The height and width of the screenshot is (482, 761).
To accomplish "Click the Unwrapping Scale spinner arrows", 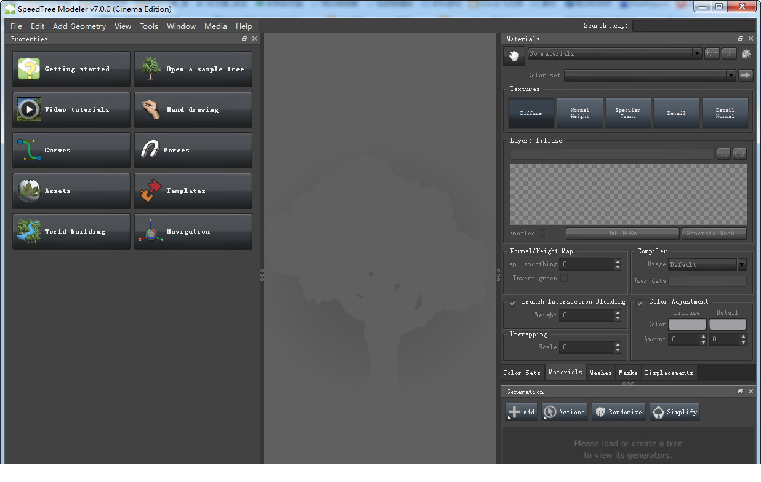I will pos(618,347).
